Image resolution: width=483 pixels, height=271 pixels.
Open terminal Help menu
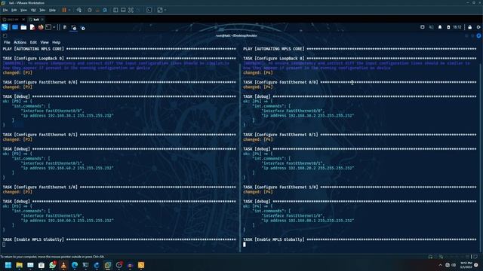click(x=56, y=42)
